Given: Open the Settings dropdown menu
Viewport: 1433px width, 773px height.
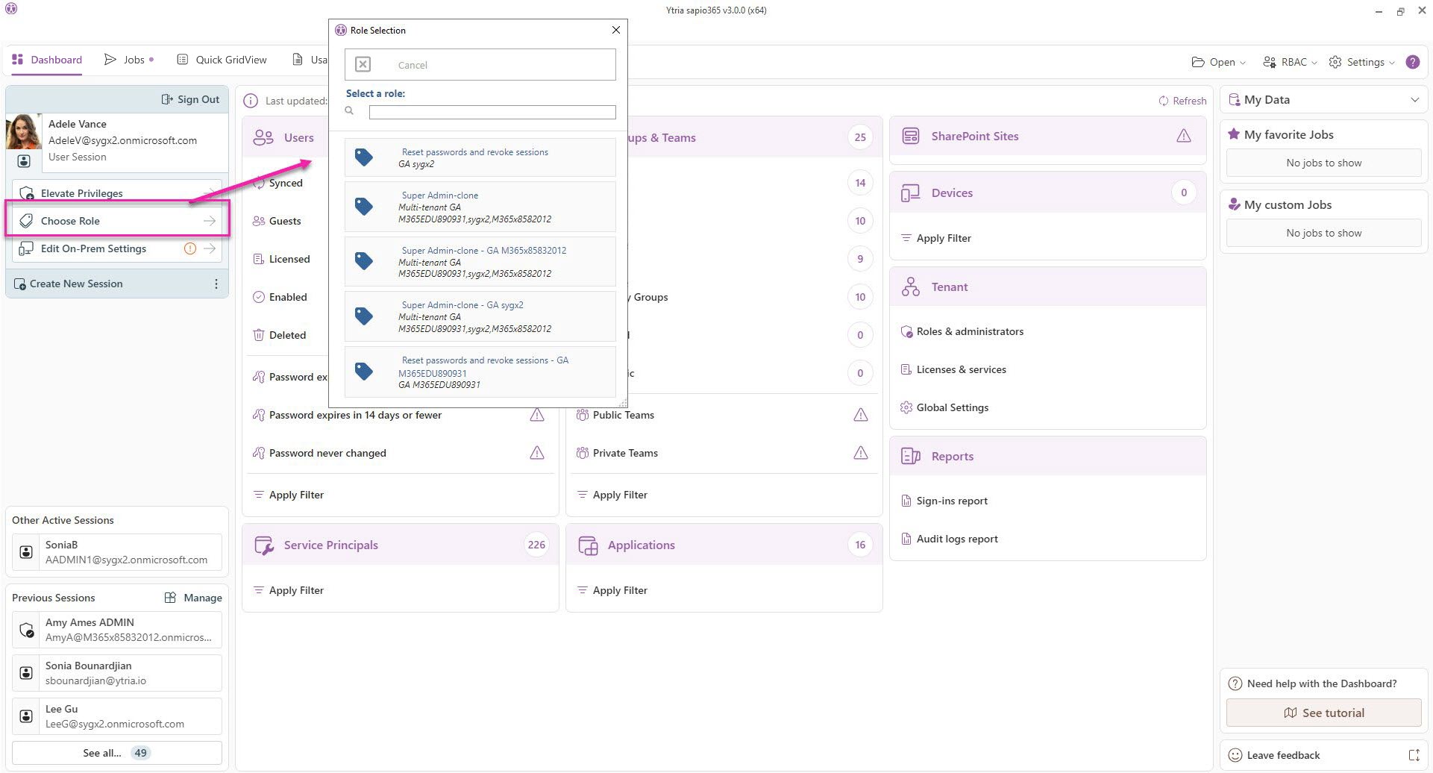Looking at the screenshot, I should coord(1361,62).
